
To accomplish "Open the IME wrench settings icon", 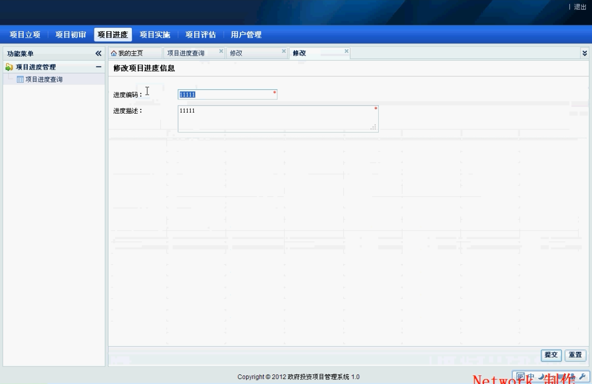I will tap(582, 376).
